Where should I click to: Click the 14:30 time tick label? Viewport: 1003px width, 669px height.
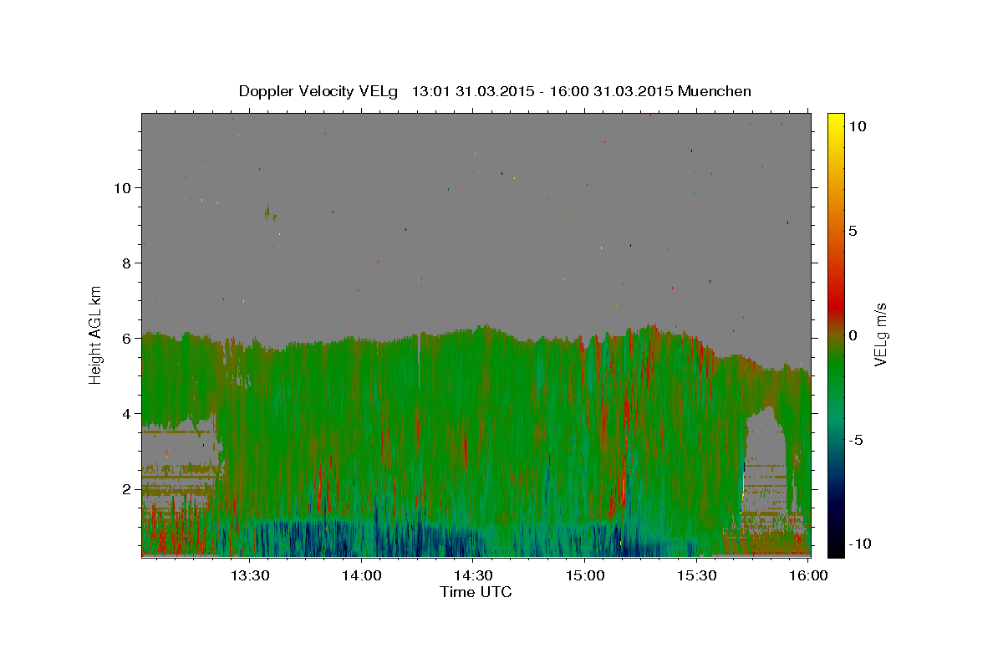tap(473, 575)
